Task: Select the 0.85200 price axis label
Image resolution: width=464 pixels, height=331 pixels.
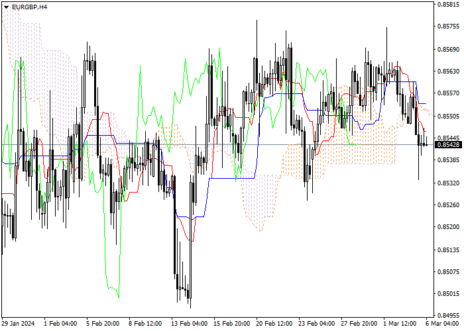Action: point(448,227)
